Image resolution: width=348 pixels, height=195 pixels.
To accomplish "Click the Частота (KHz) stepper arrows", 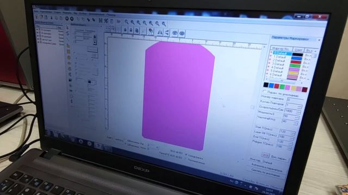I will point(295,122).
